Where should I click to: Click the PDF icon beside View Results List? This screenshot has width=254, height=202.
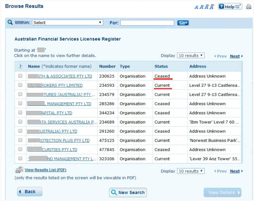19,170
